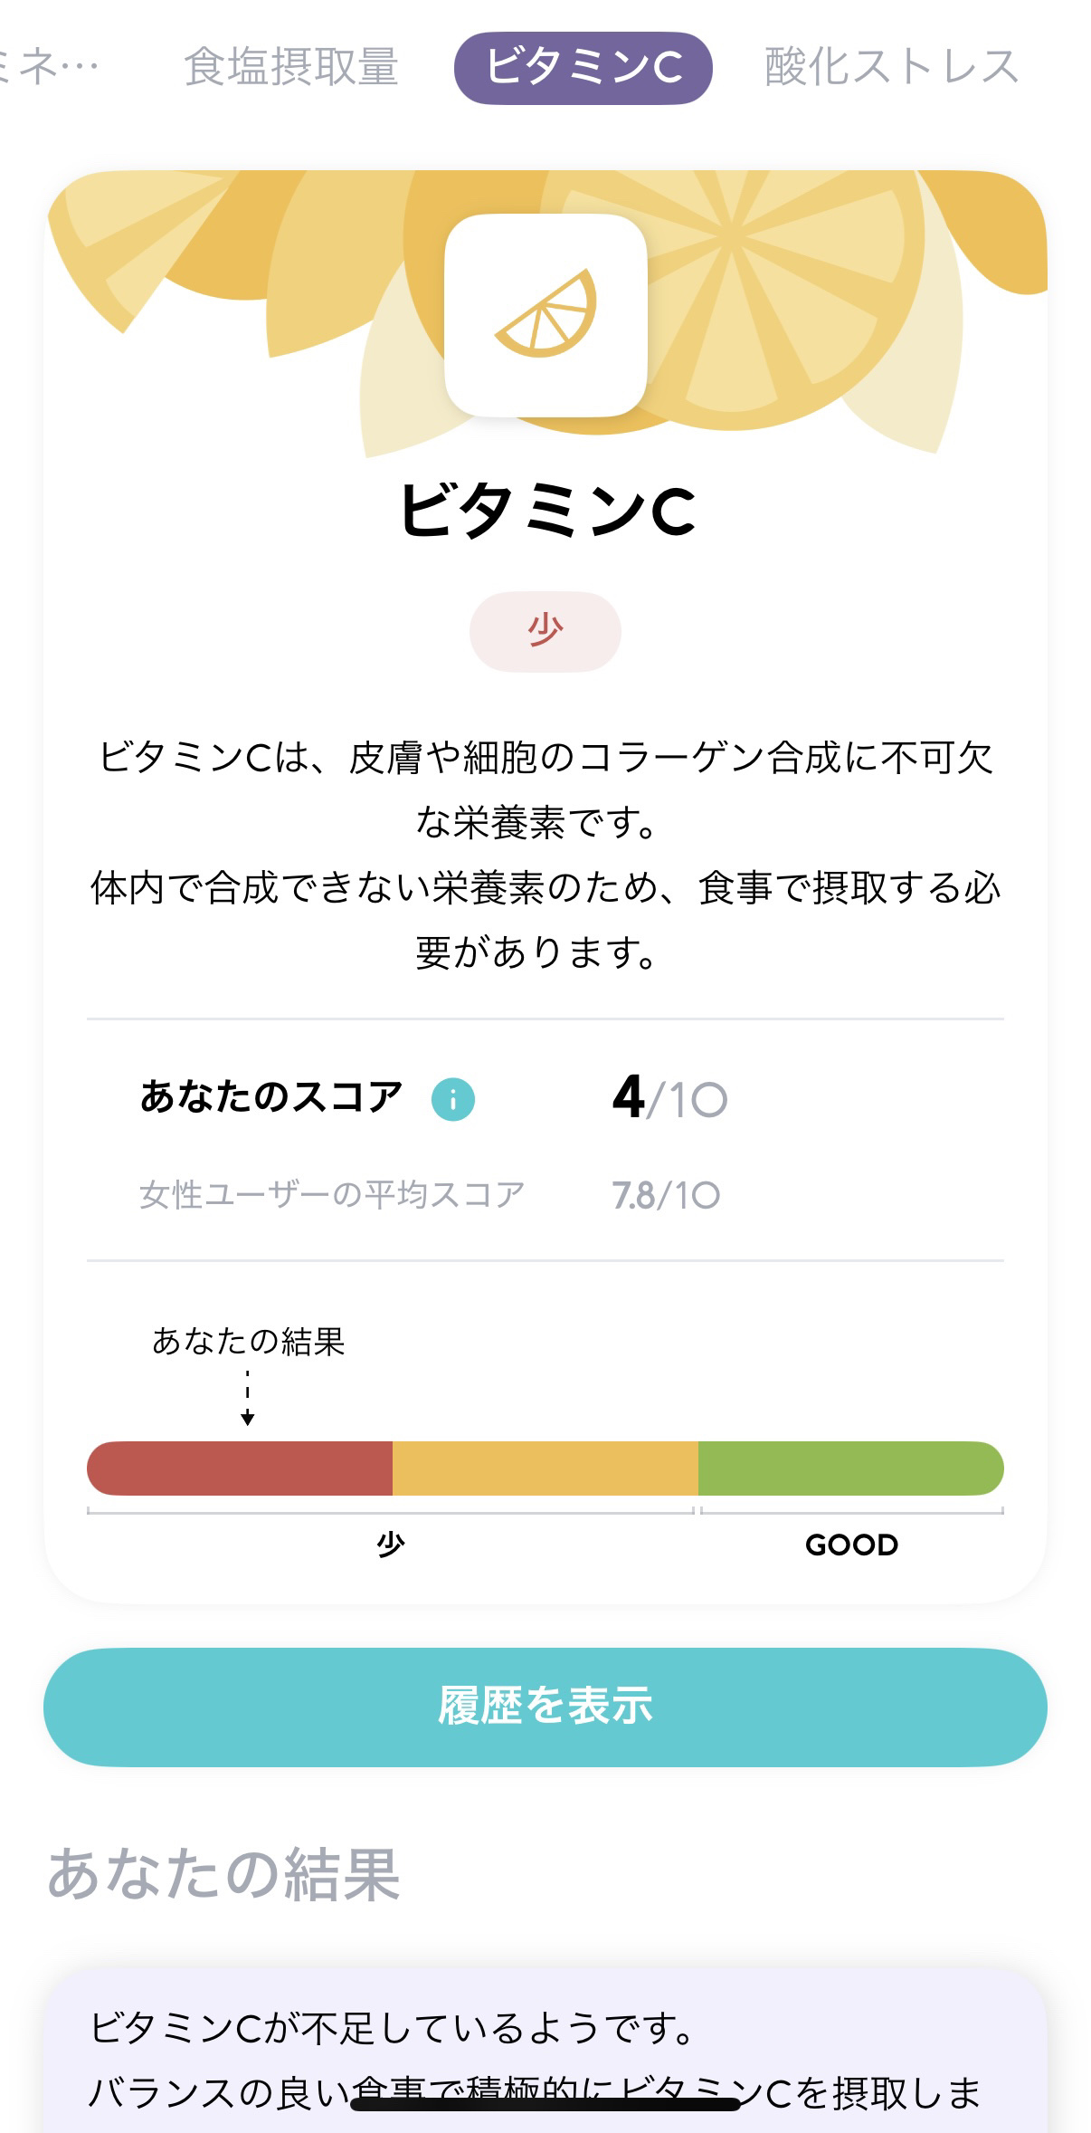Open score info tooltip icon
The width and height of the screenshot is (1091, 2133).
(x=452, y=1099)
